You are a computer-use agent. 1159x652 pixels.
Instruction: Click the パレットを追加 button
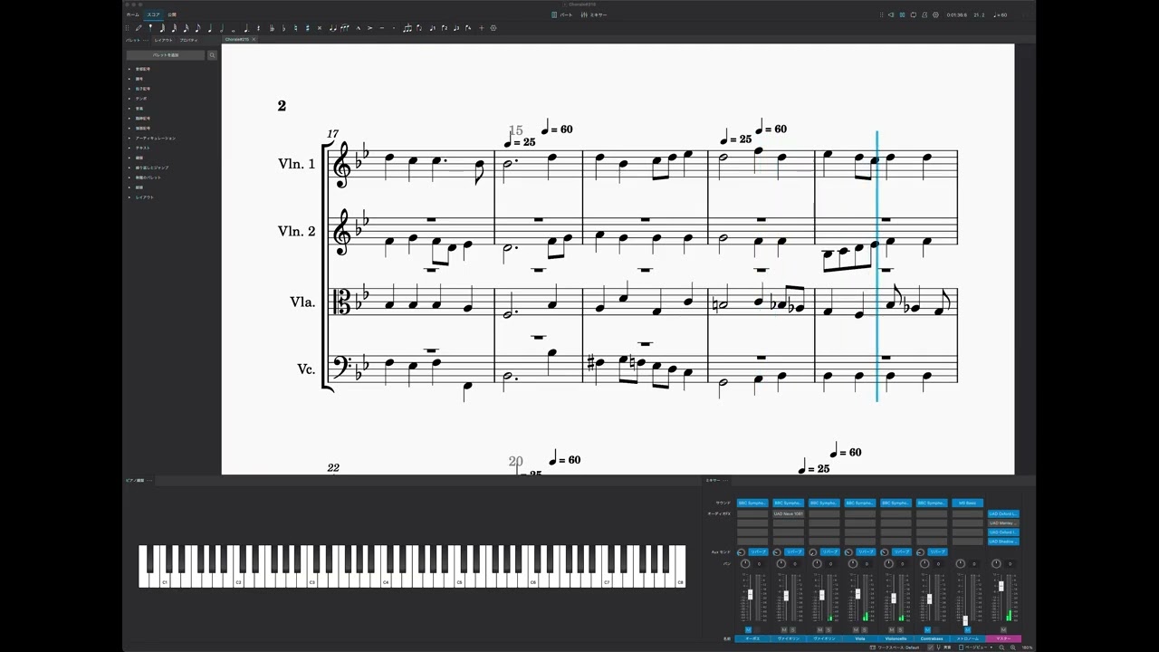click(x=166, y=55)
